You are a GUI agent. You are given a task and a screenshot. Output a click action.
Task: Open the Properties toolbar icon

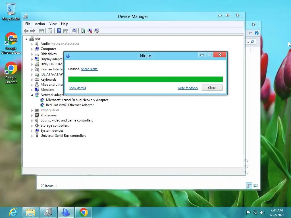coord(50,31)
